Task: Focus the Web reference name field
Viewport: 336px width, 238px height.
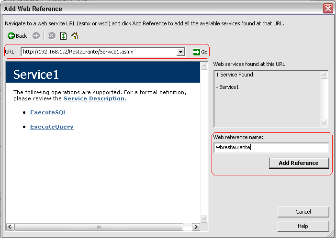Action: point(271,148)
